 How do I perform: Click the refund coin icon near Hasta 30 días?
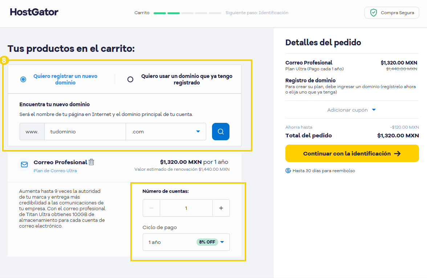(x=288, y=171)
